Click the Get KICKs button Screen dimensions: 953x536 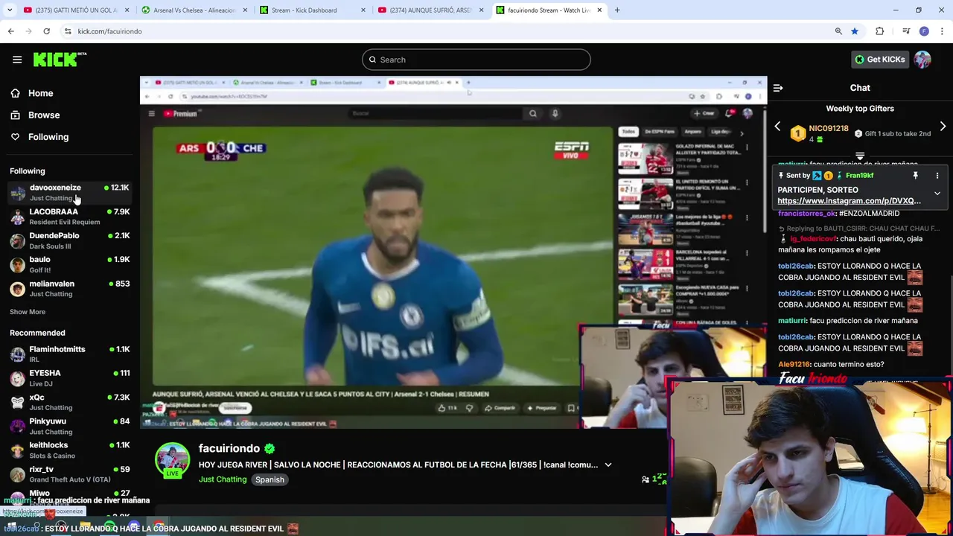tap(880, 60)
